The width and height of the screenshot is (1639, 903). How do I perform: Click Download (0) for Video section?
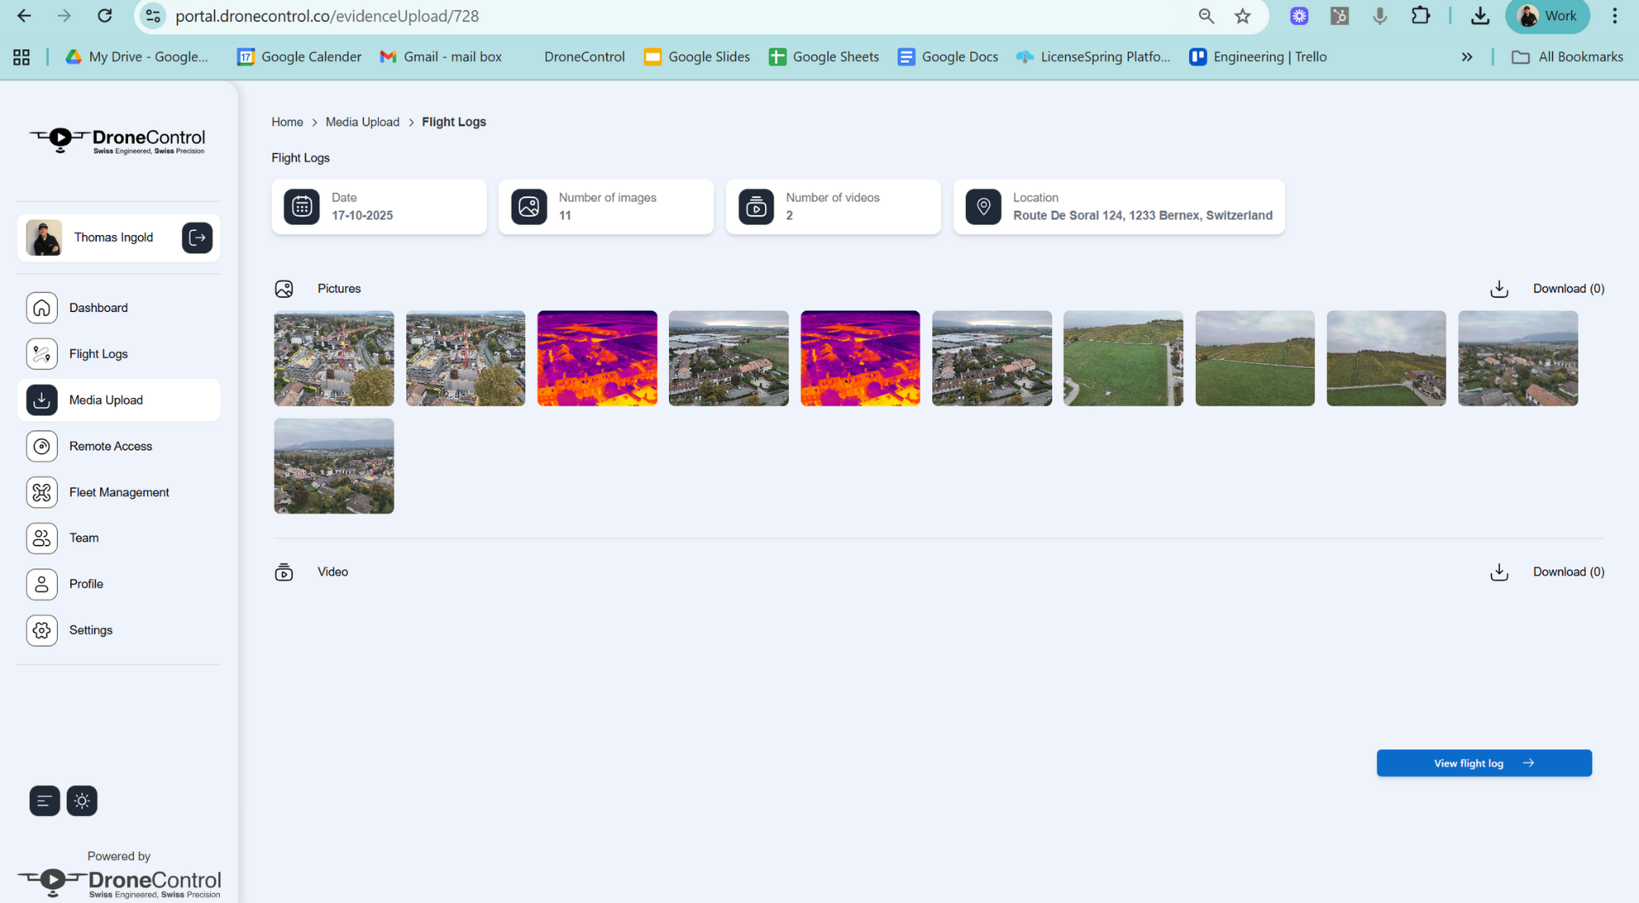tap(1568, 572)
